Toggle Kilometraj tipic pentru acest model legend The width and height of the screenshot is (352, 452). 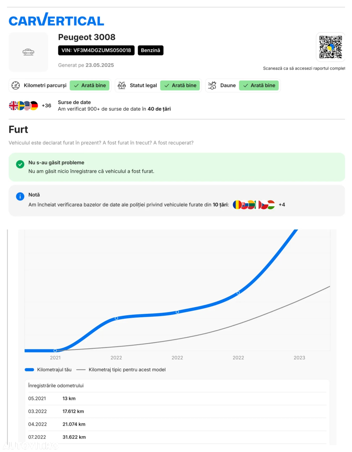121,370
